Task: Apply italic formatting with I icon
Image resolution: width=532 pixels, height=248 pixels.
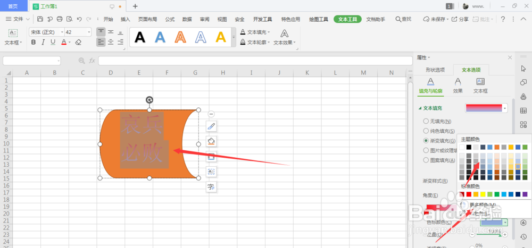Action: pyautogui.click(x=43, y=42)
